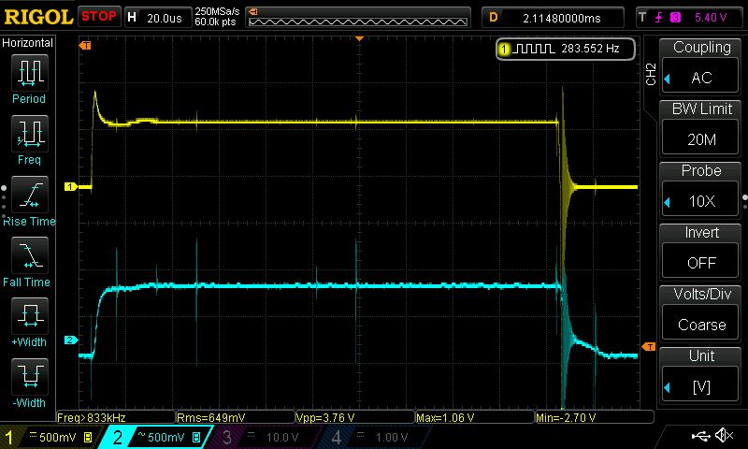Screen dimensions: 748x449
Task: Select the +Width measurement icon
Action: (x=29, y=316)
